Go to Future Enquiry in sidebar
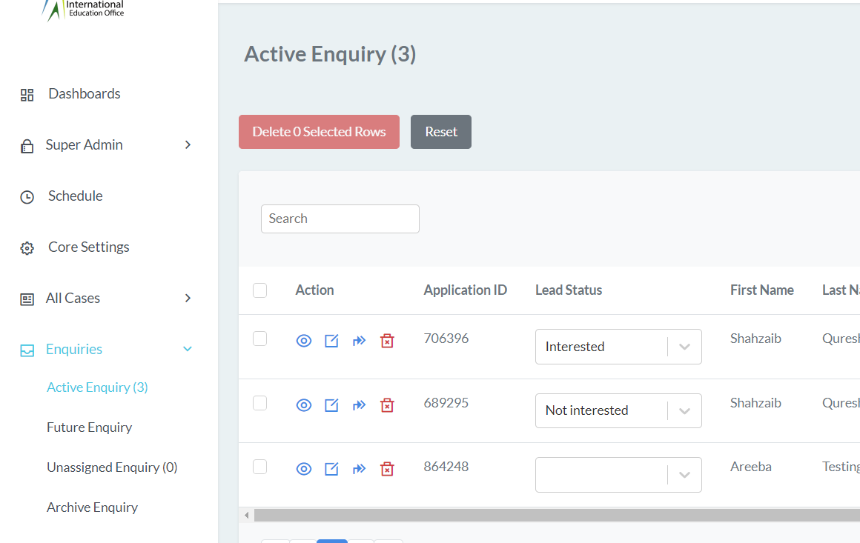This screenshot has height=543, width=860. point(89,427)
